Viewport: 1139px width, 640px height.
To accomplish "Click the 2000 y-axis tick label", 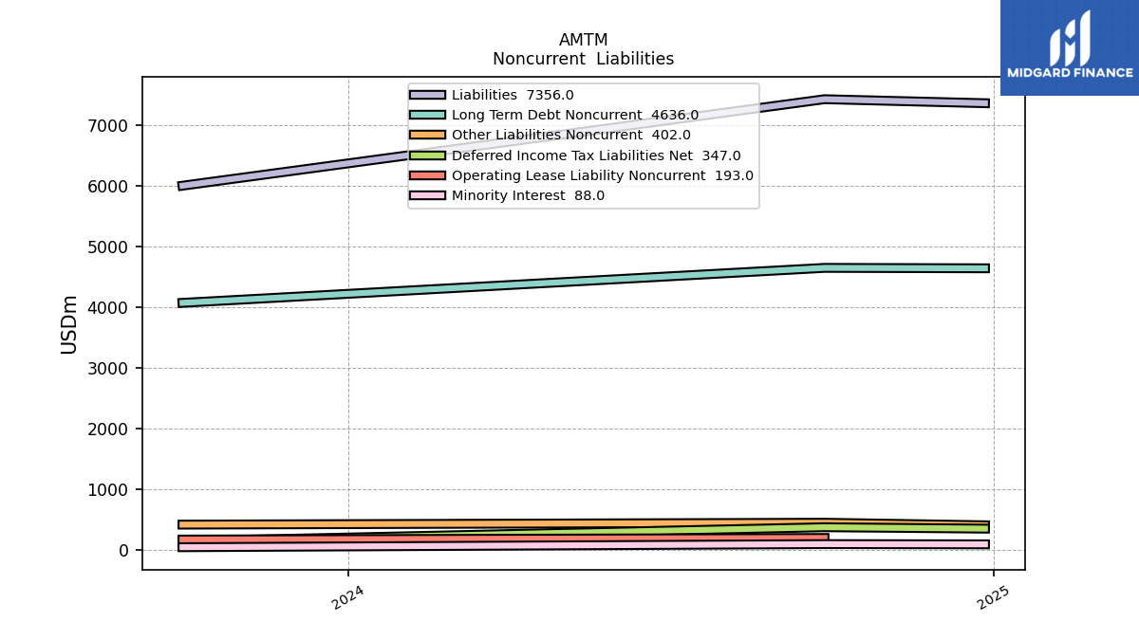I will tap(110, 429).
